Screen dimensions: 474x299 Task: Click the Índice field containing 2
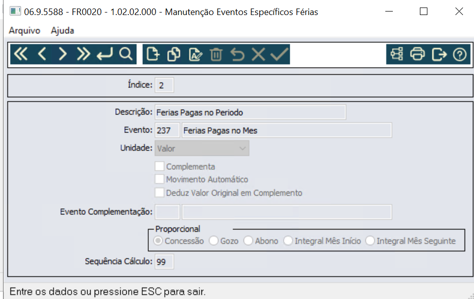coord(164,85)
